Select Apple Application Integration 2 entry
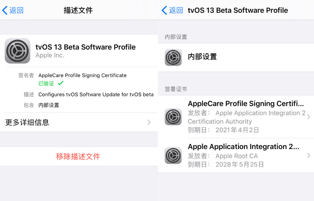Viewport: 314px width, 201px height. click(243, 147)
